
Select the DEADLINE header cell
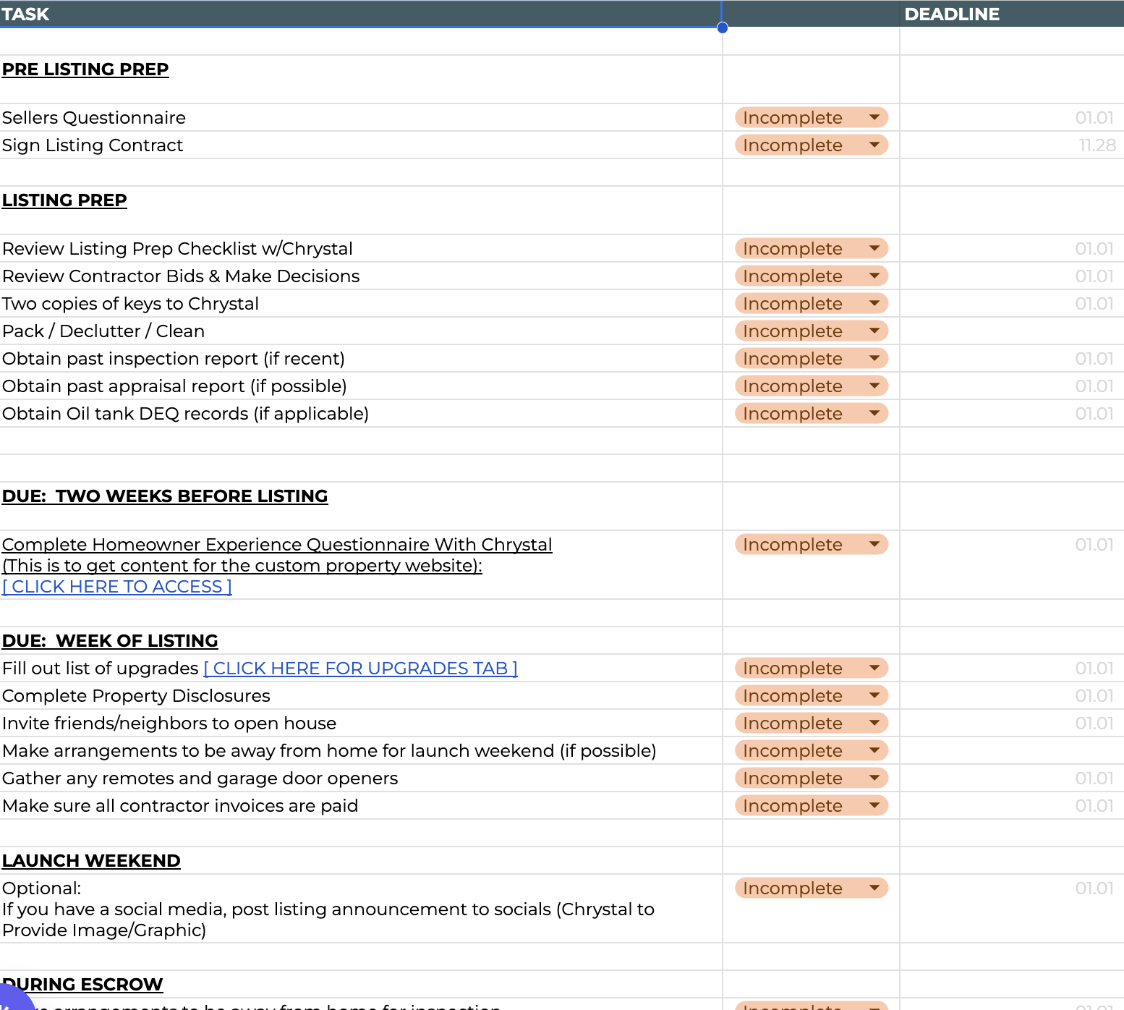click(1012, 14)
